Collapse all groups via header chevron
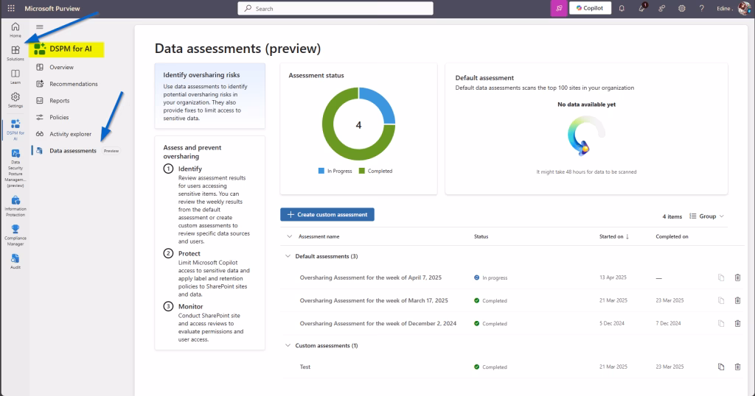Viewport: 755px width, 396px height. [289, 236]
